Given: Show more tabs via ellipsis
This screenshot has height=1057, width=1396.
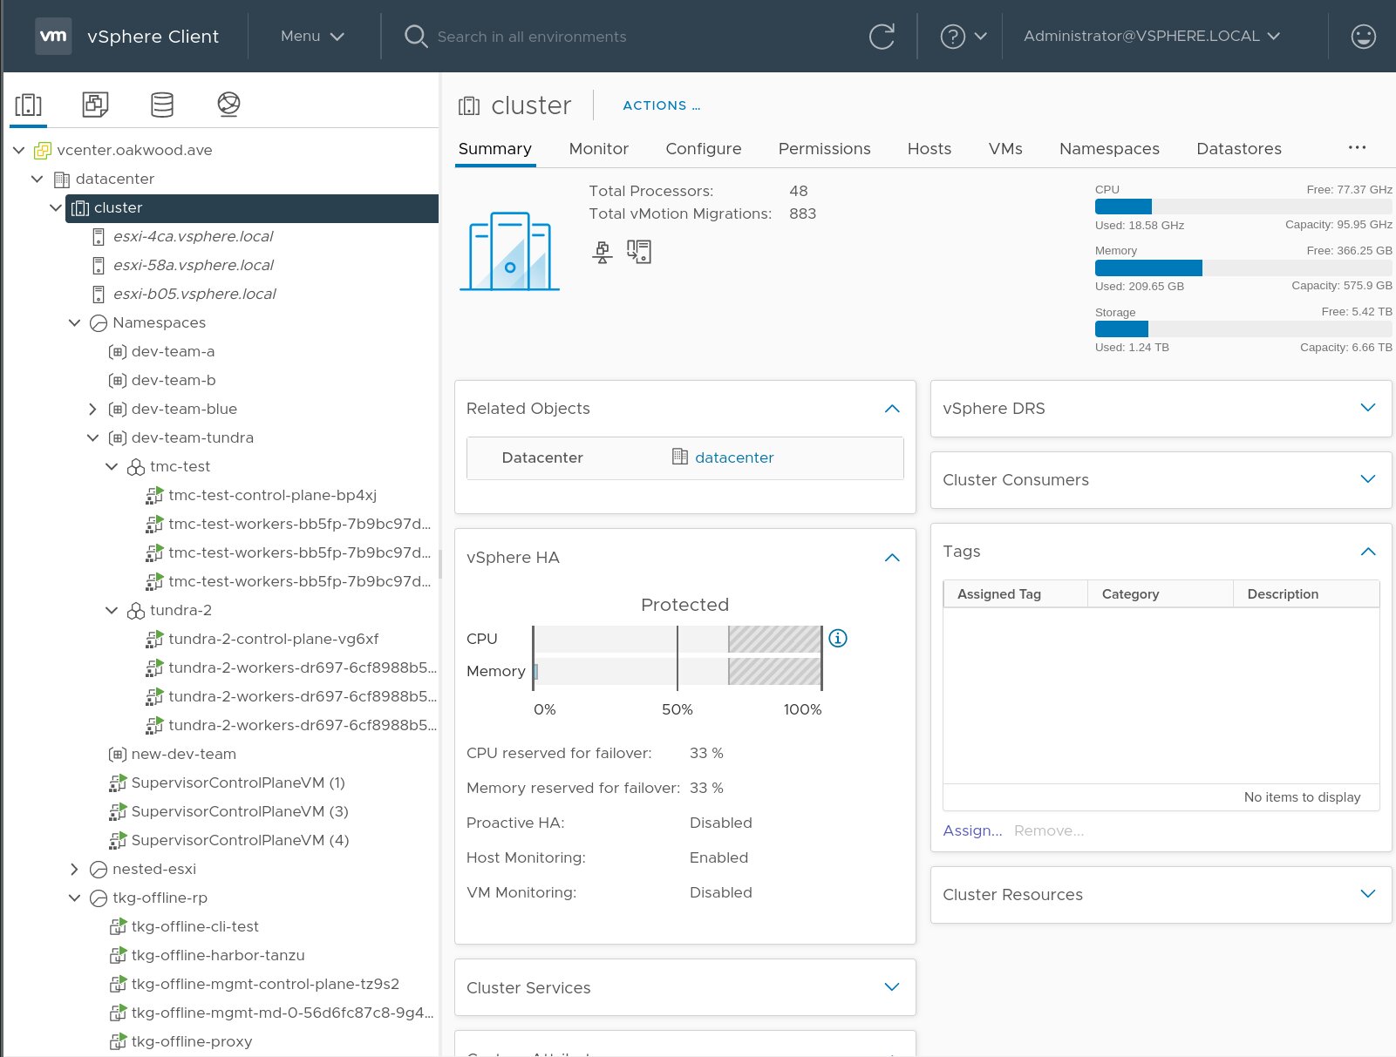Looking at the screenshot, I should click(x=1357, y=148).
